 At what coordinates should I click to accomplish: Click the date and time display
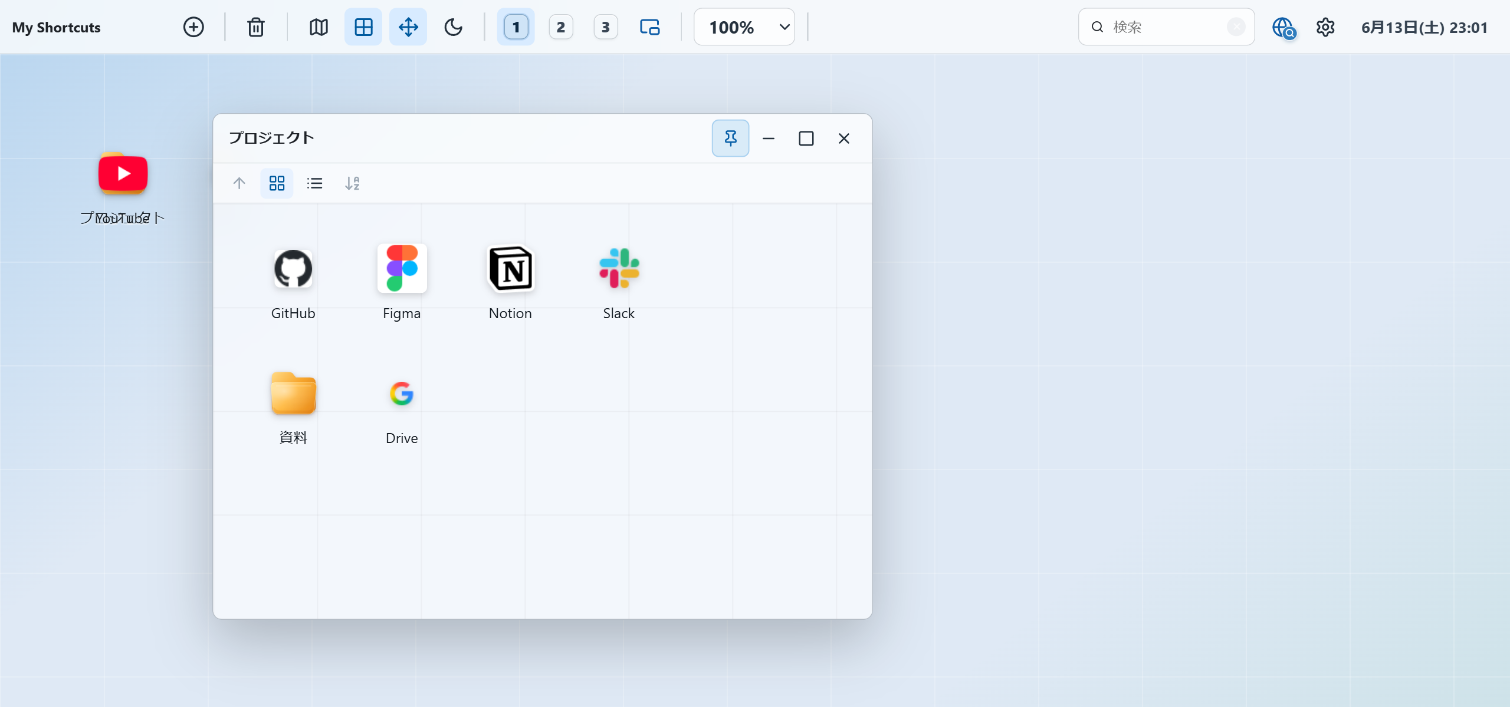[x=1424, y=28]
